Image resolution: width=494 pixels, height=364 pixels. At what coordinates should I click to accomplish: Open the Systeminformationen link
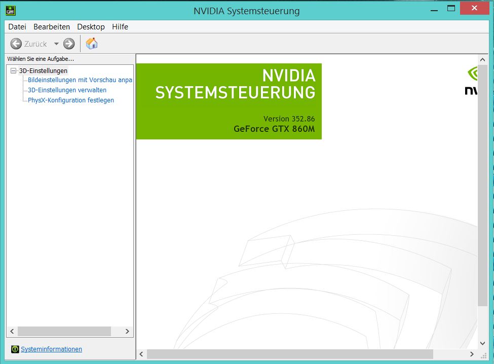pos(51,349)
